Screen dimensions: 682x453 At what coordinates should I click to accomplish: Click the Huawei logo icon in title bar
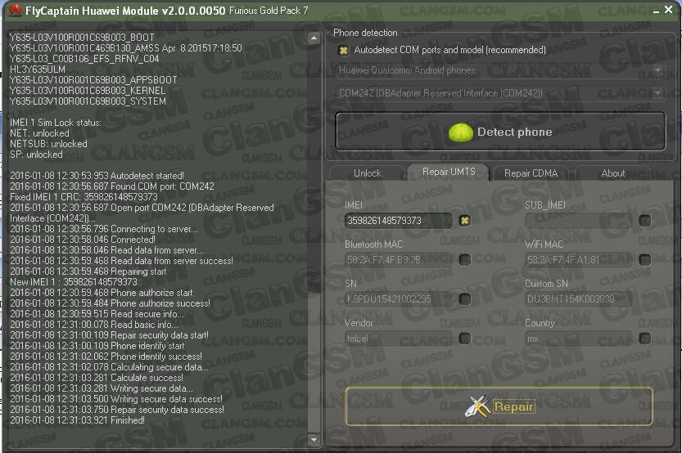[x=15, y=11]
